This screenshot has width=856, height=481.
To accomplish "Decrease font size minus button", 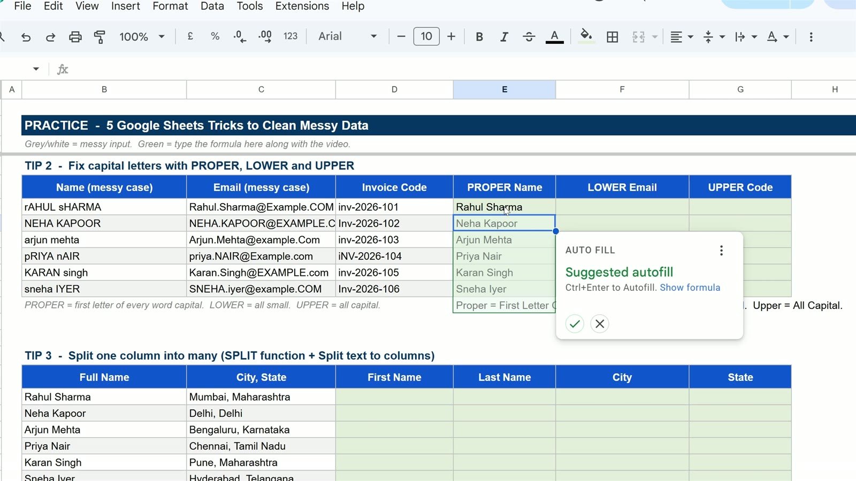I will pyautogui.click(x=401, y=36).
